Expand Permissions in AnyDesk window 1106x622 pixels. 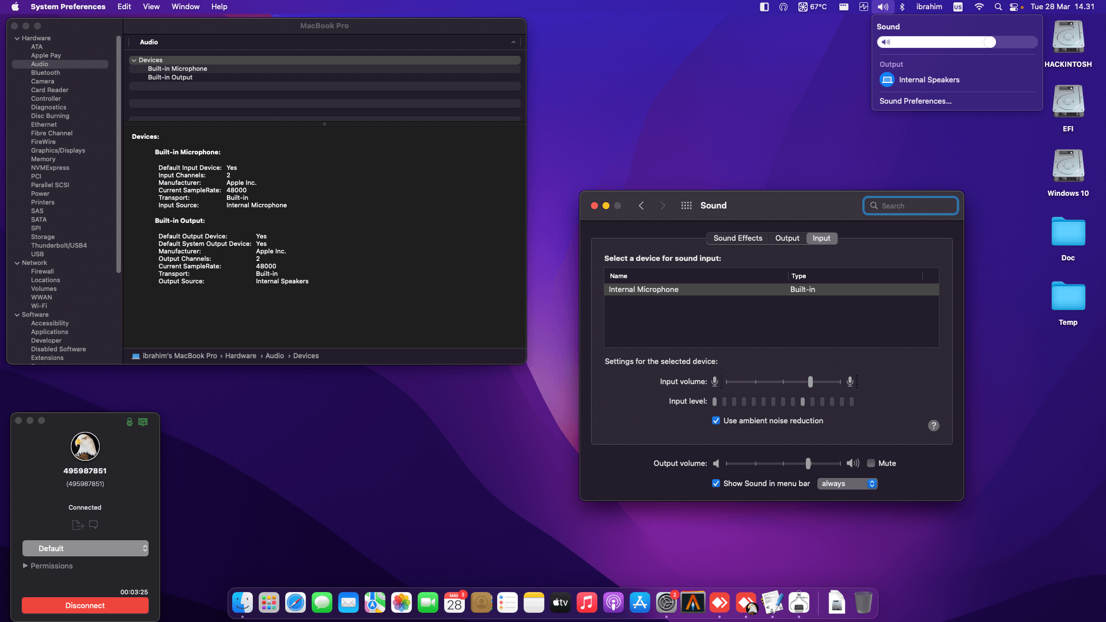[25, 566]
